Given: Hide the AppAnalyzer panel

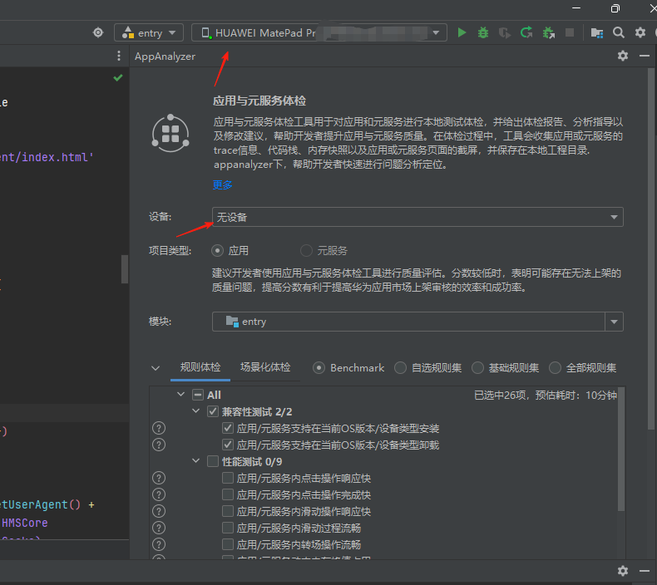Looking at the screenshot, I should click(x=645, y=56).
